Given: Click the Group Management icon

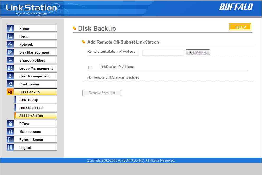Looking at the screenshot, I should (10, 68).
